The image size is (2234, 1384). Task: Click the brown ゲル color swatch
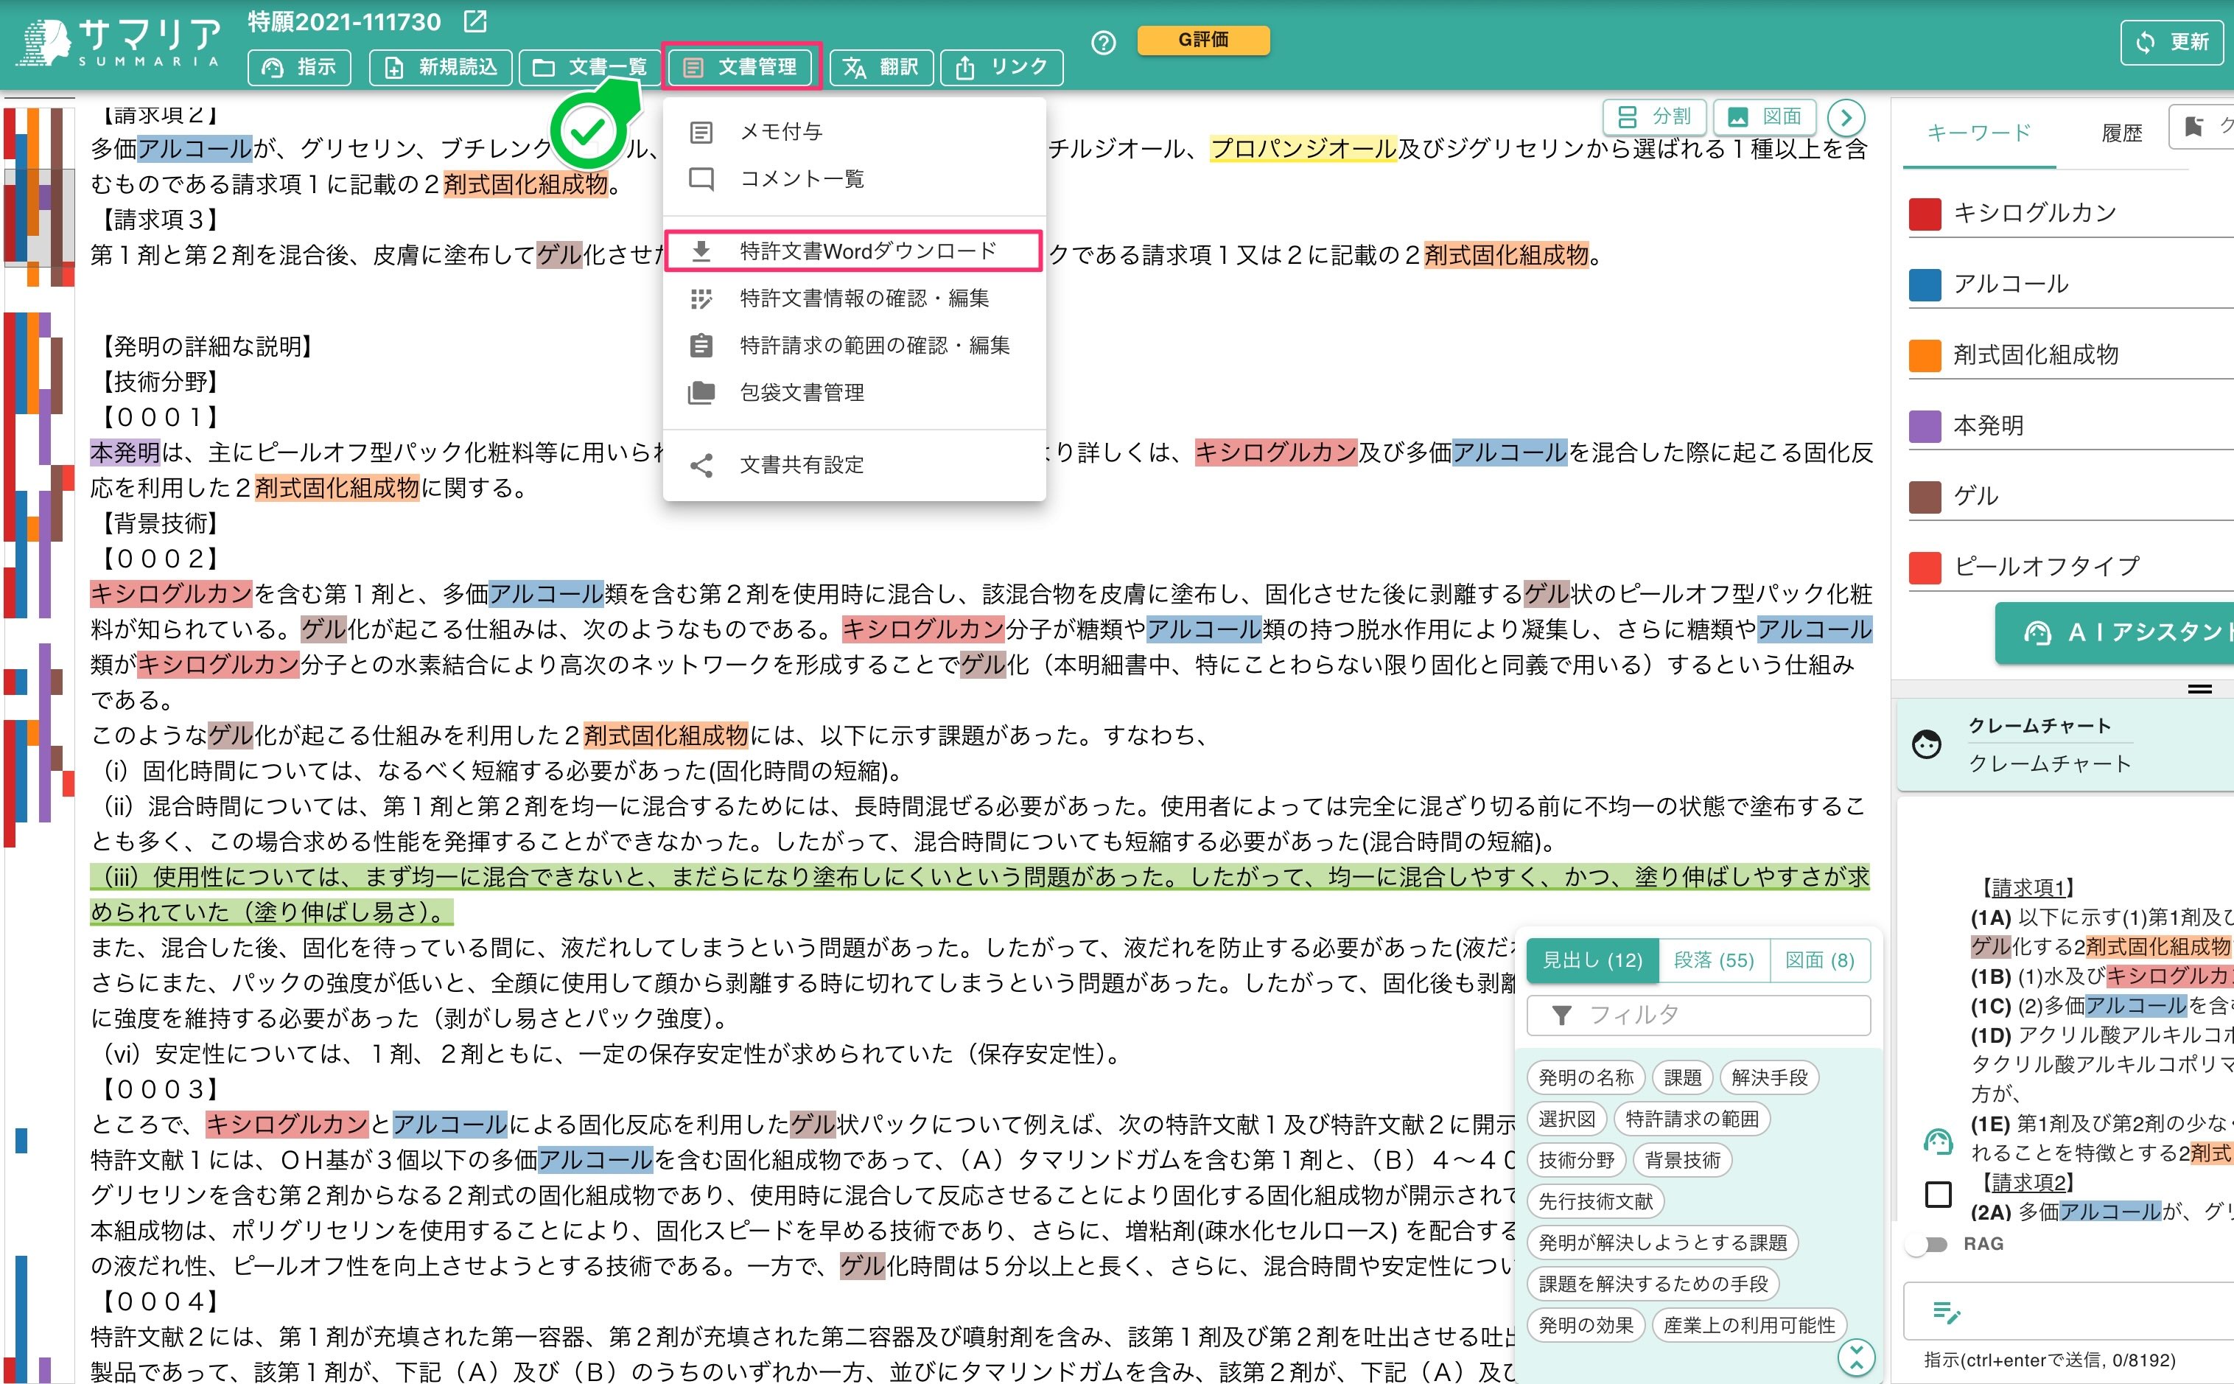coord(1925,496)
